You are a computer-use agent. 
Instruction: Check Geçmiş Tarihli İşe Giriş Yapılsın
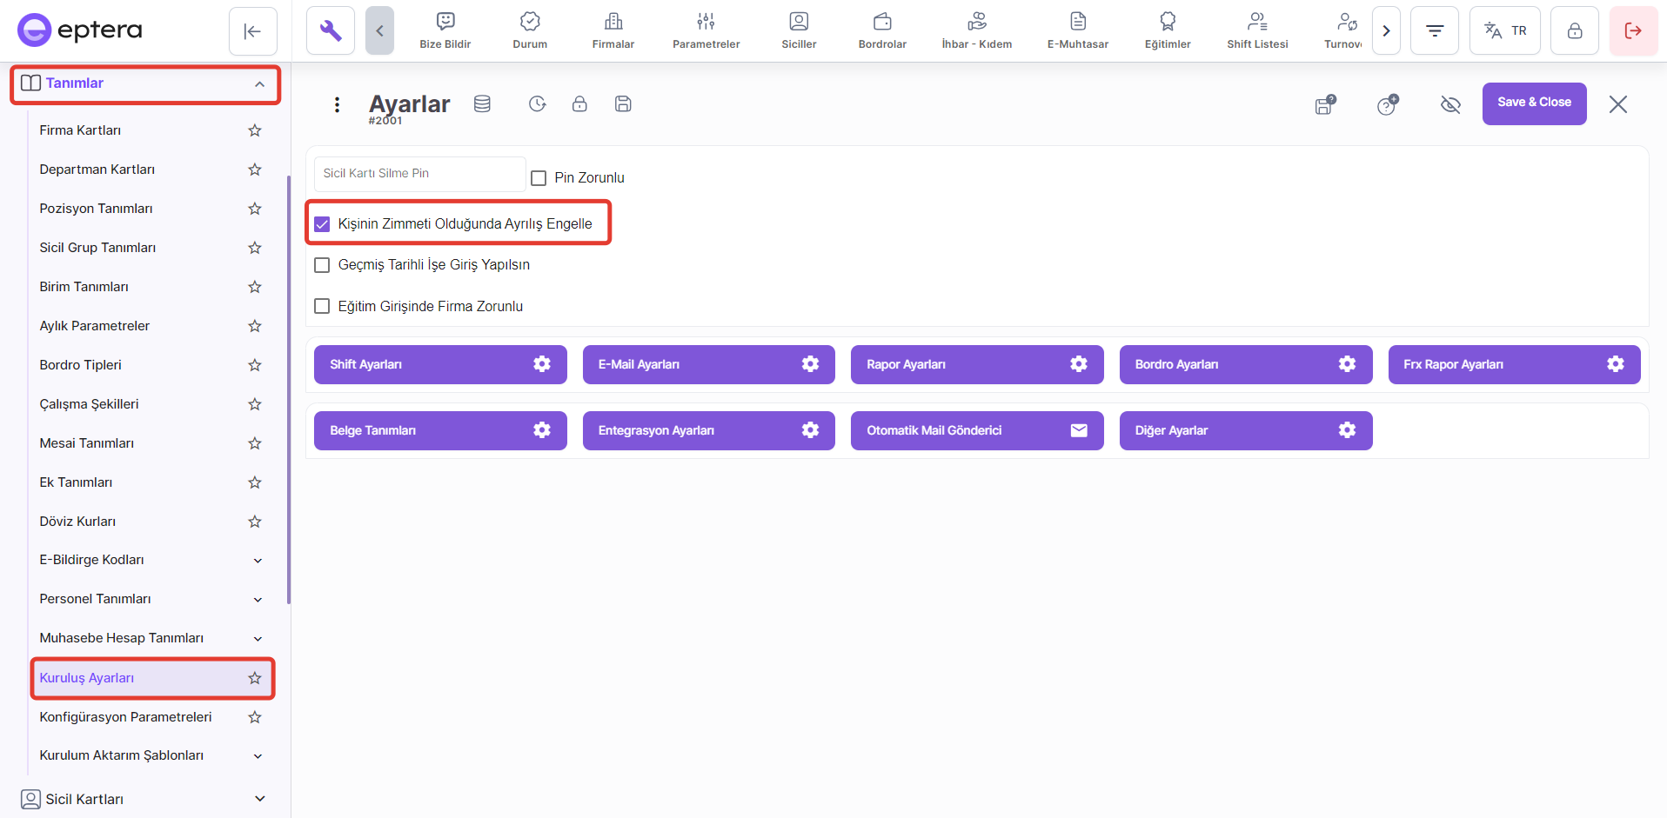click(322, 265)
